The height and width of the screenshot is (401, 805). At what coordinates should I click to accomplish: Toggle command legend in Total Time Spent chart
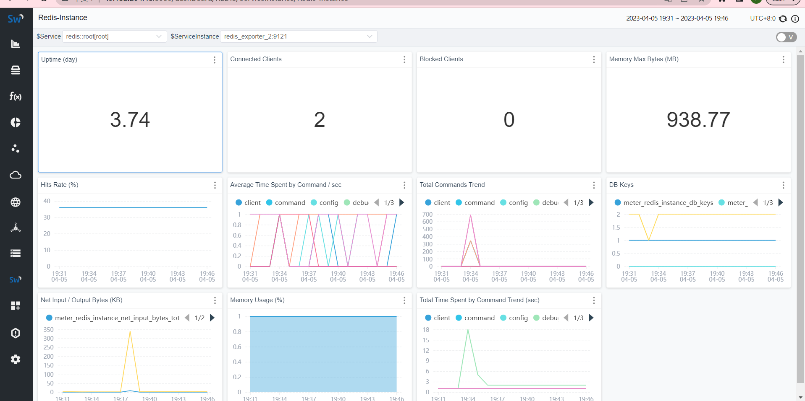coord(475,318)
